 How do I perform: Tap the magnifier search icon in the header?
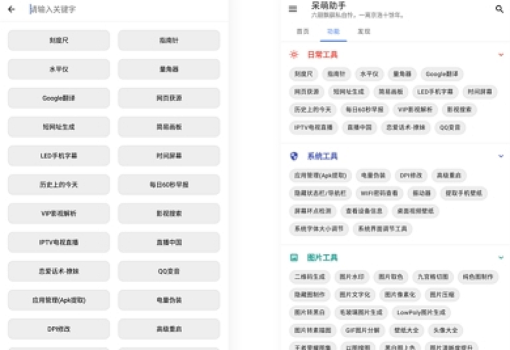click(499, 9)
